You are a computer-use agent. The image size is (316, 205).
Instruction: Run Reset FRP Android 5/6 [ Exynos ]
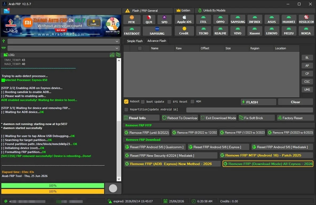click(219, 147)
